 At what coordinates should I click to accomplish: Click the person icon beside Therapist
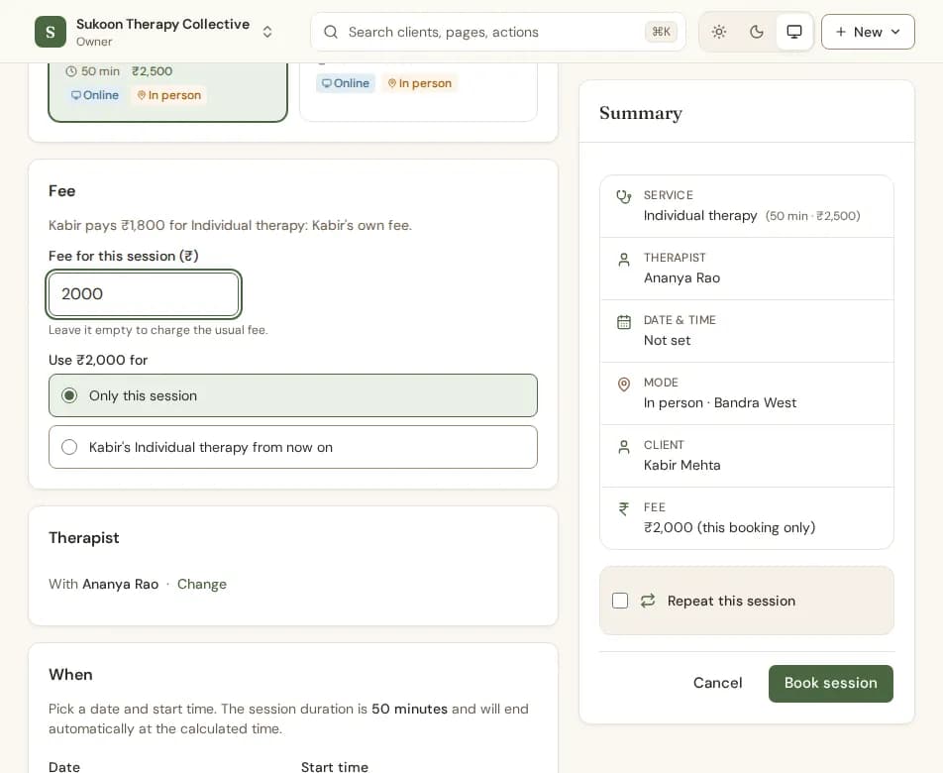pos(624,260)
